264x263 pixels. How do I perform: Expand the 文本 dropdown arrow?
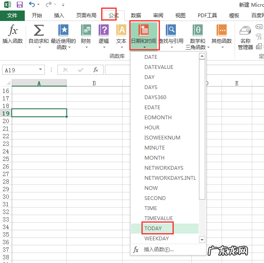122,47
